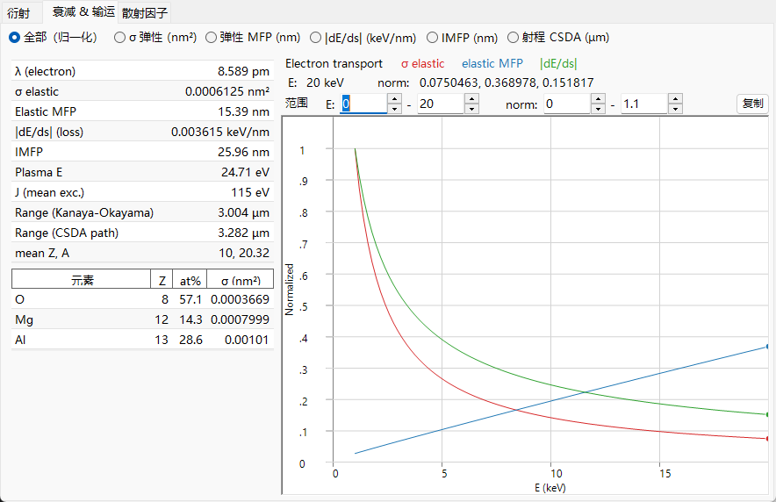
Task: Select the σ 弹性 (nm²) radio option
Action: coord(155,38)
